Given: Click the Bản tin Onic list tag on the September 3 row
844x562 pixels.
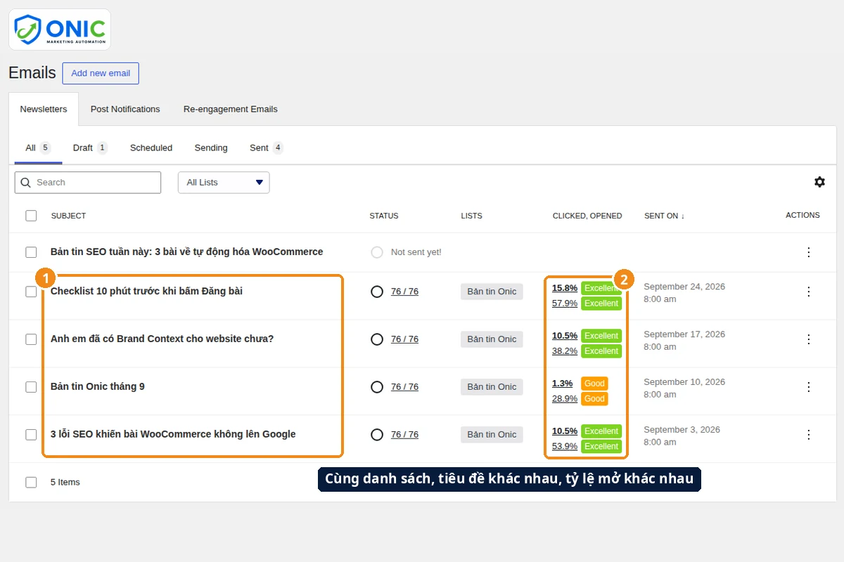Looking at the screenshot, I should pyautogui.click(x=492, y=435).
